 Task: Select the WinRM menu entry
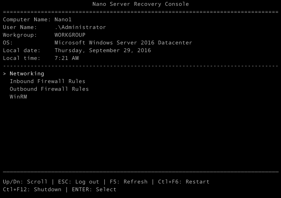[x=18, y=97]
